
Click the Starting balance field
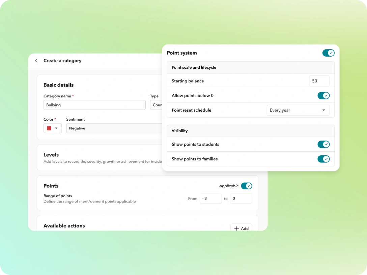(x=319, y=81)
